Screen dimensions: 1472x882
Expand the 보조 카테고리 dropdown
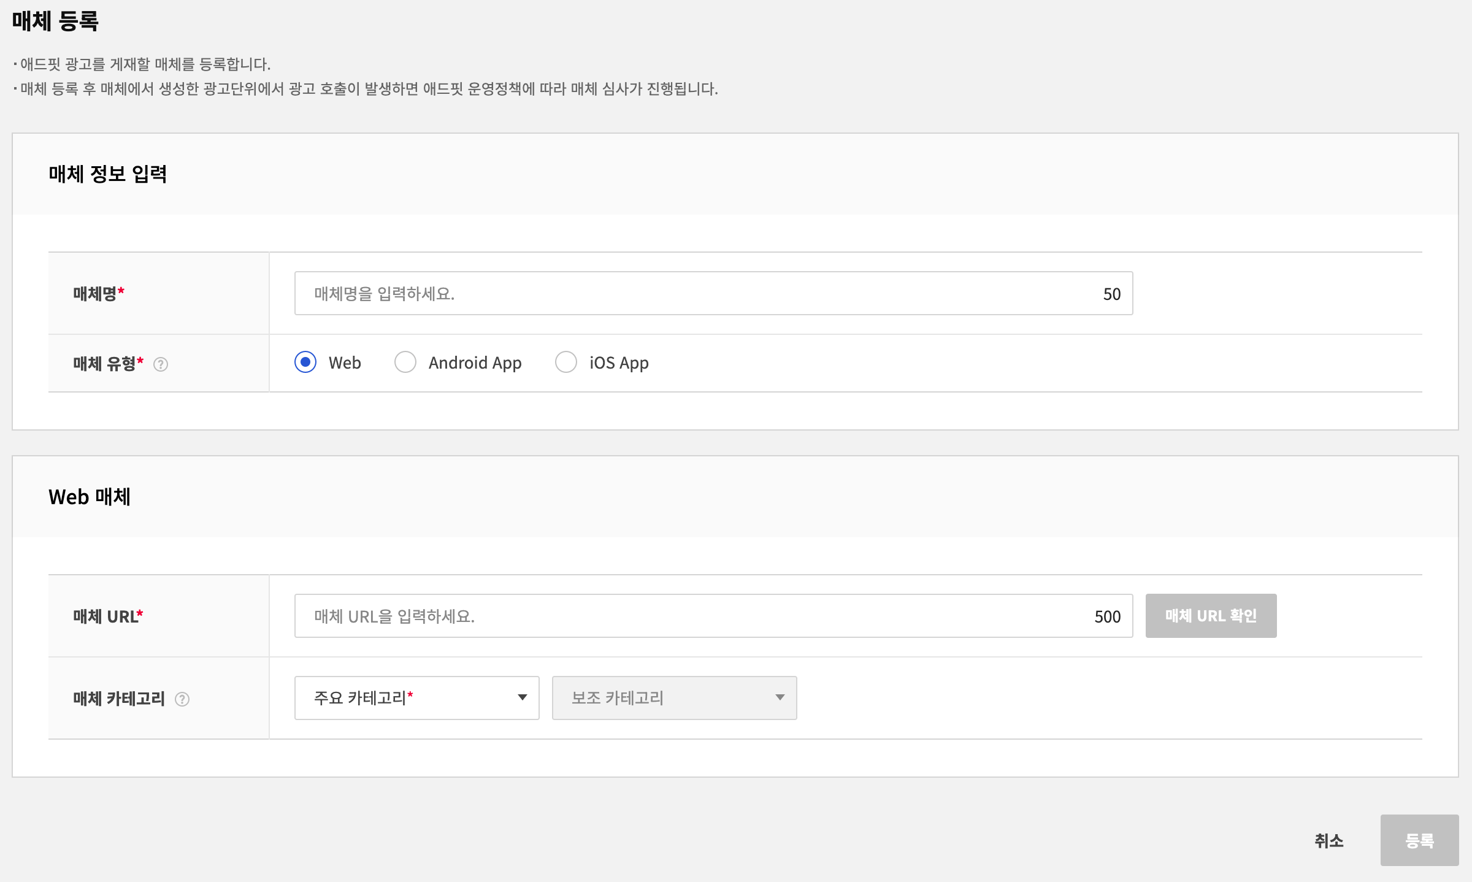point(674,698)
